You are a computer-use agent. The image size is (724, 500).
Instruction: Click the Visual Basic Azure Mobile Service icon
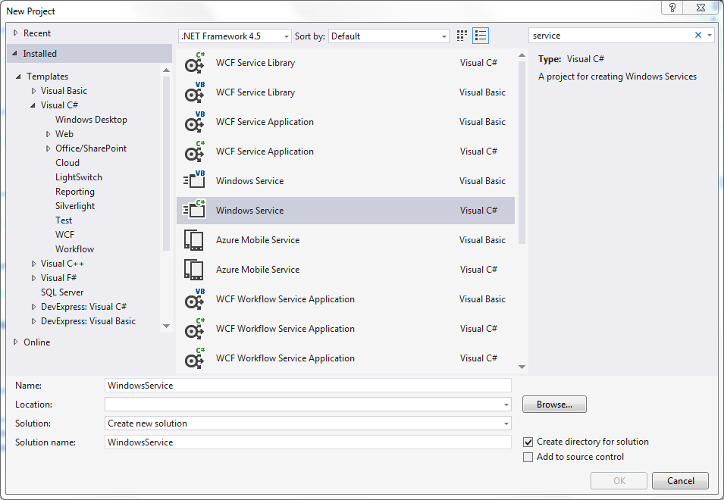194,240
